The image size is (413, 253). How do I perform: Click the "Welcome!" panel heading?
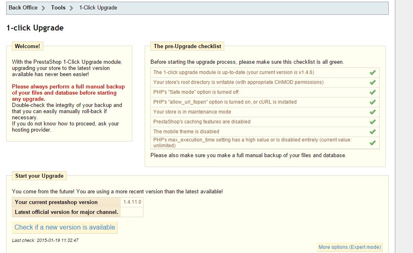[27, 46]
